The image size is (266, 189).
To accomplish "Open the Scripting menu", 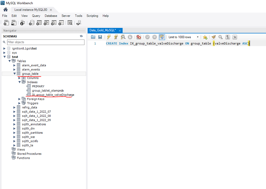I will pos(92,16).
